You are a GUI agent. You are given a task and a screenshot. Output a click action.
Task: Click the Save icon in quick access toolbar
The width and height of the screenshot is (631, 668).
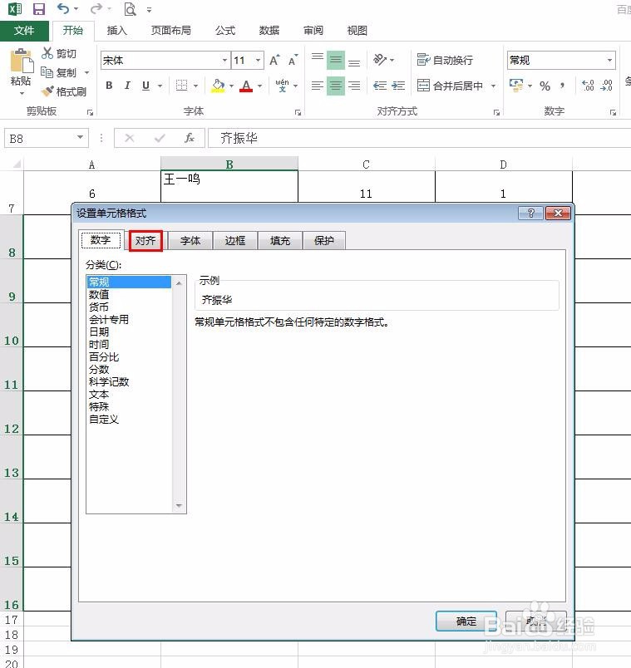pyautogui.click(x=39, y=9)
